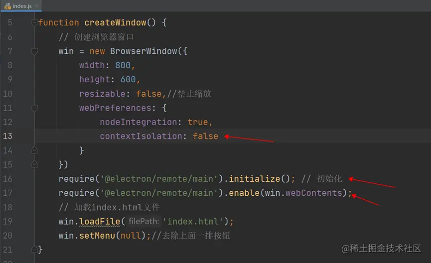The image size is (431, 263).
Task: Collapse the BrowserWindow block at line 7
Action: tap(34, 51)
